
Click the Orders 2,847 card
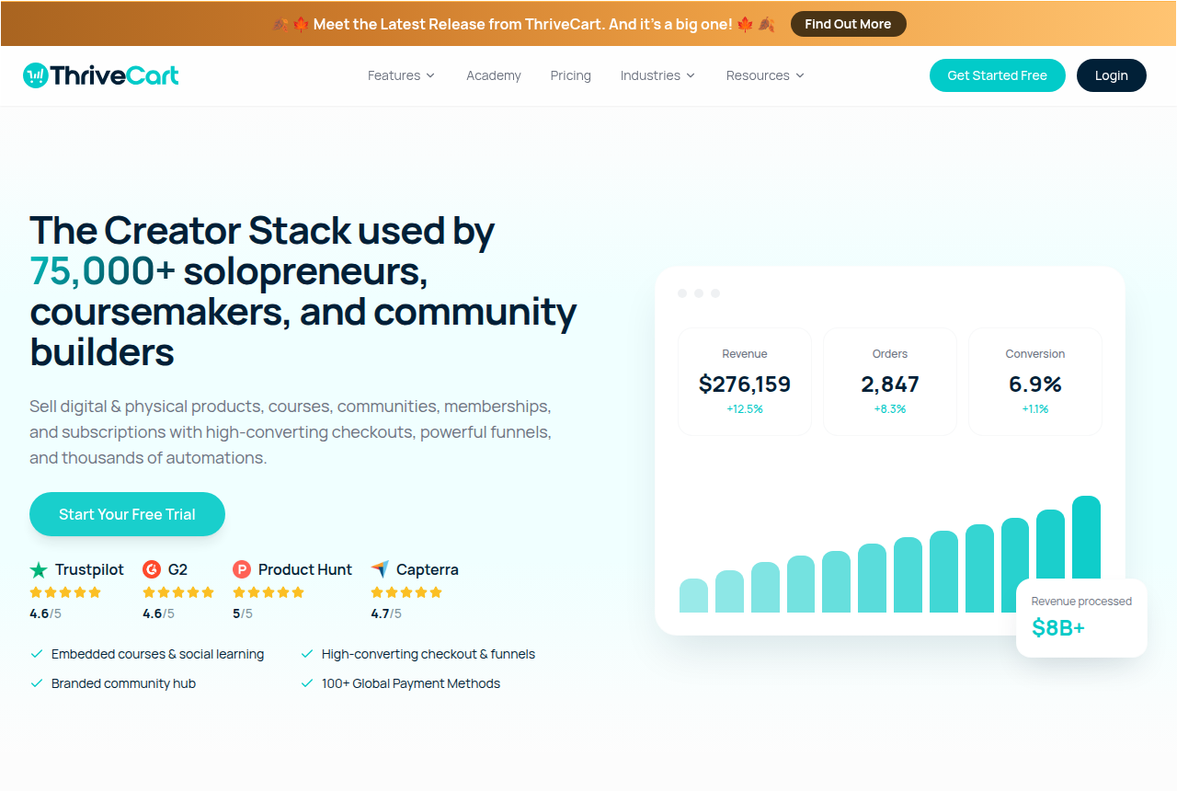pos(890,382)
